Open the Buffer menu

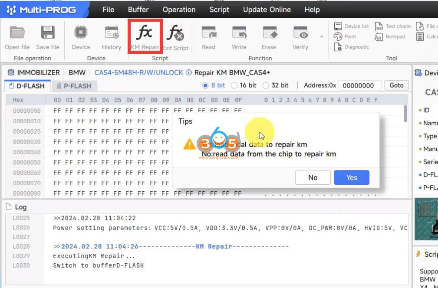[138, 10]
